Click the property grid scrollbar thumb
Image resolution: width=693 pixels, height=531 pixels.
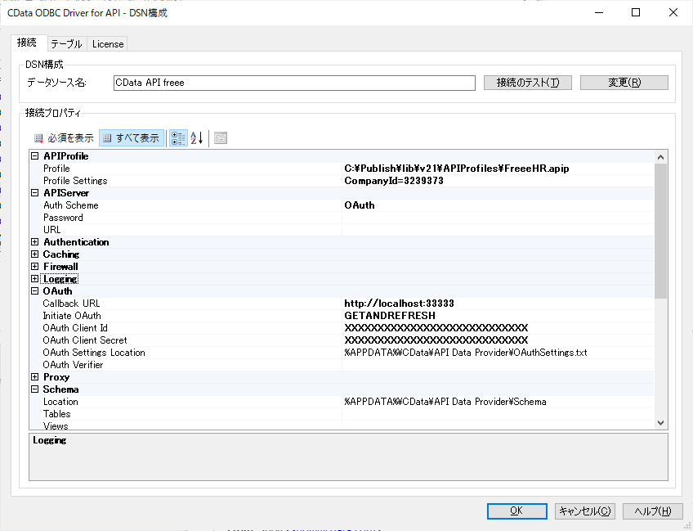click(661, 231)
